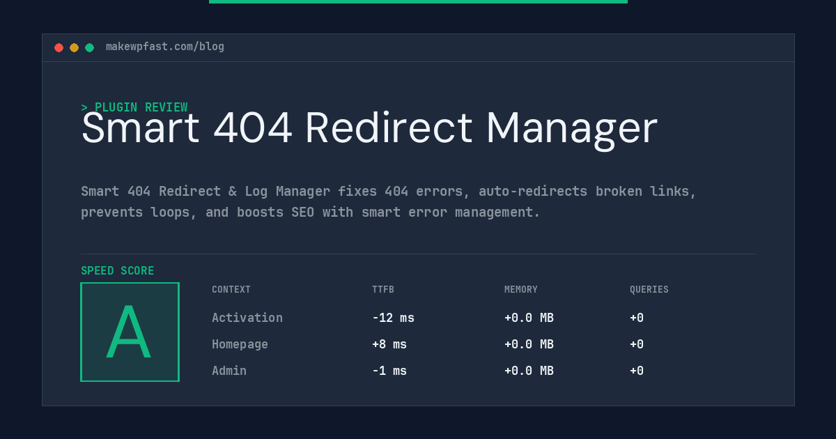Click the plugin description paragraph
Image resolution: width=836 pixels, height=439 pixels.
point(389,201)
